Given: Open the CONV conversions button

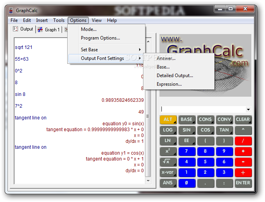Looking at the screenshot, I should pyautogui.click(x=224, y=119).
